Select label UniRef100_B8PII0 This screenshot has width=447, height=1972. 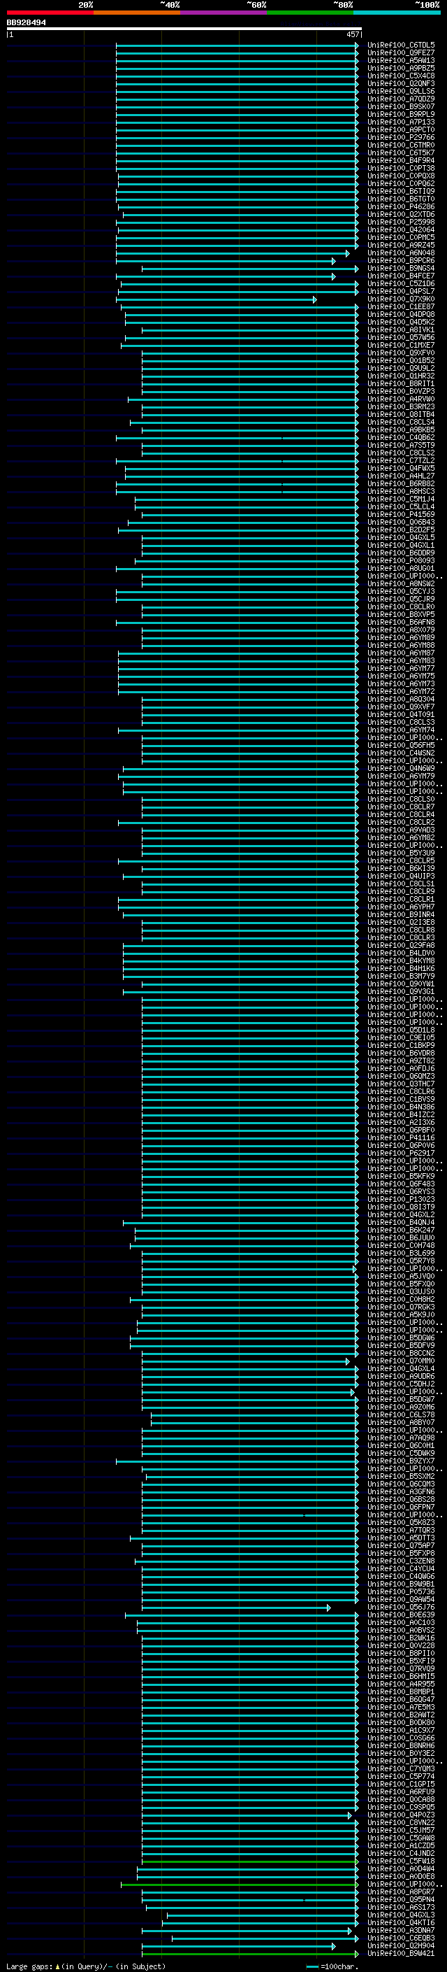point(400,1654)
